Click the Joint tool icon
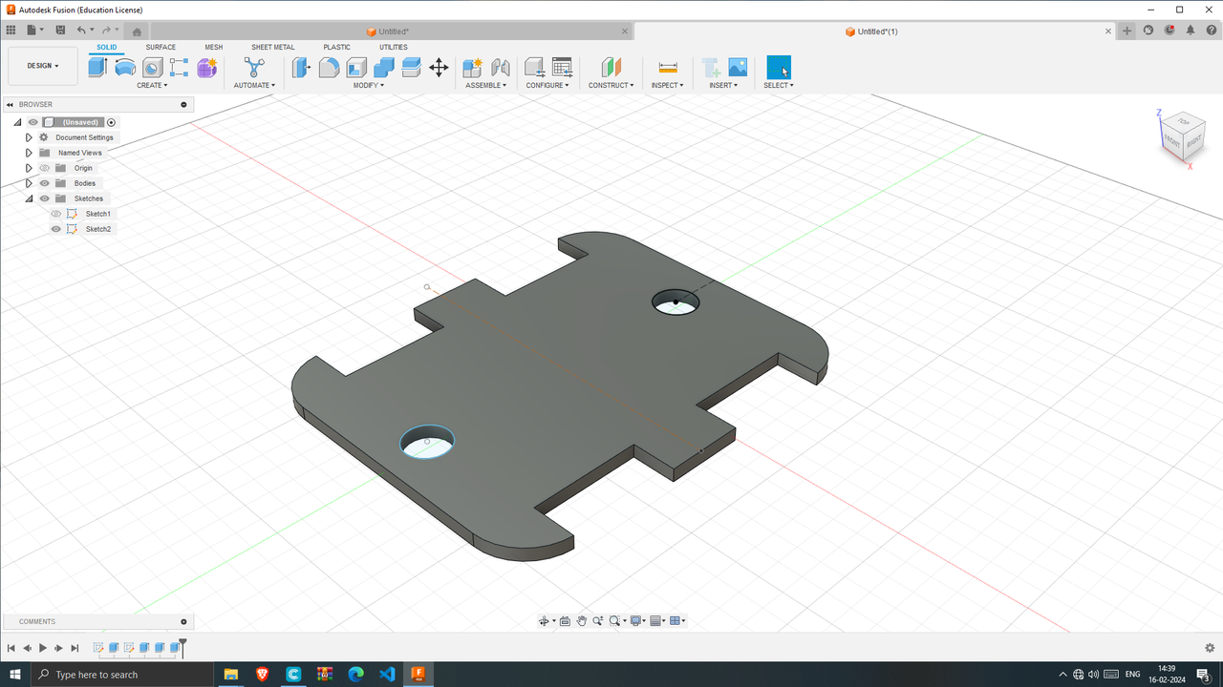This screenshot has width=1223, height=687. coord(500,67)
